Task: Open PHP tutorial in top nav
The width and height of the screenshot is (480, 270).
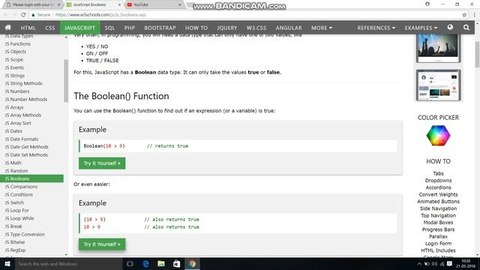Action: [x=130, y=28]
